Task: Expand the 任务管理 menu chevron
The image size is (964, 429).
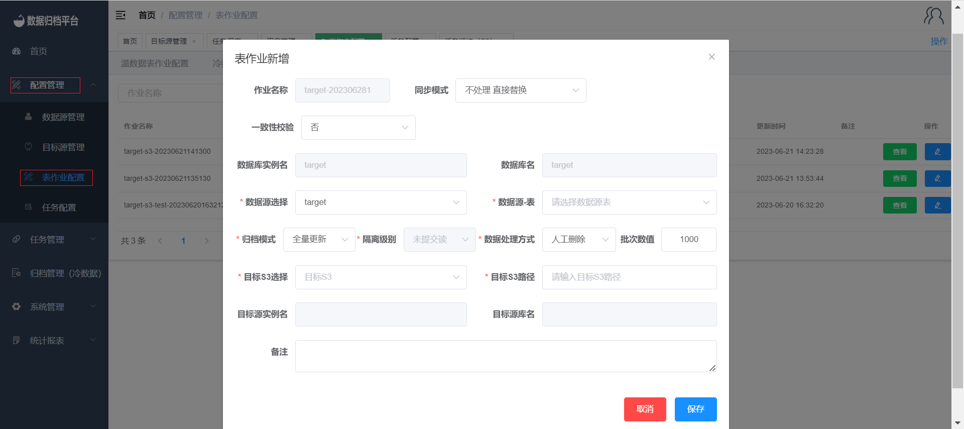Action: (x=93, y=239)
